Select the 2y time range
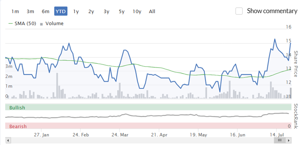The width and height of the screenshot is (301, 145). click(x=91, y=12)
